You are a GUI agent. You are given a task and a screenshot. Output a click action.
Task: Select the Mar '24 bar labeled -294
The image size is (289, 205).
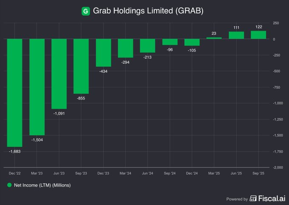pyautogui.click(x=125, y=48)
